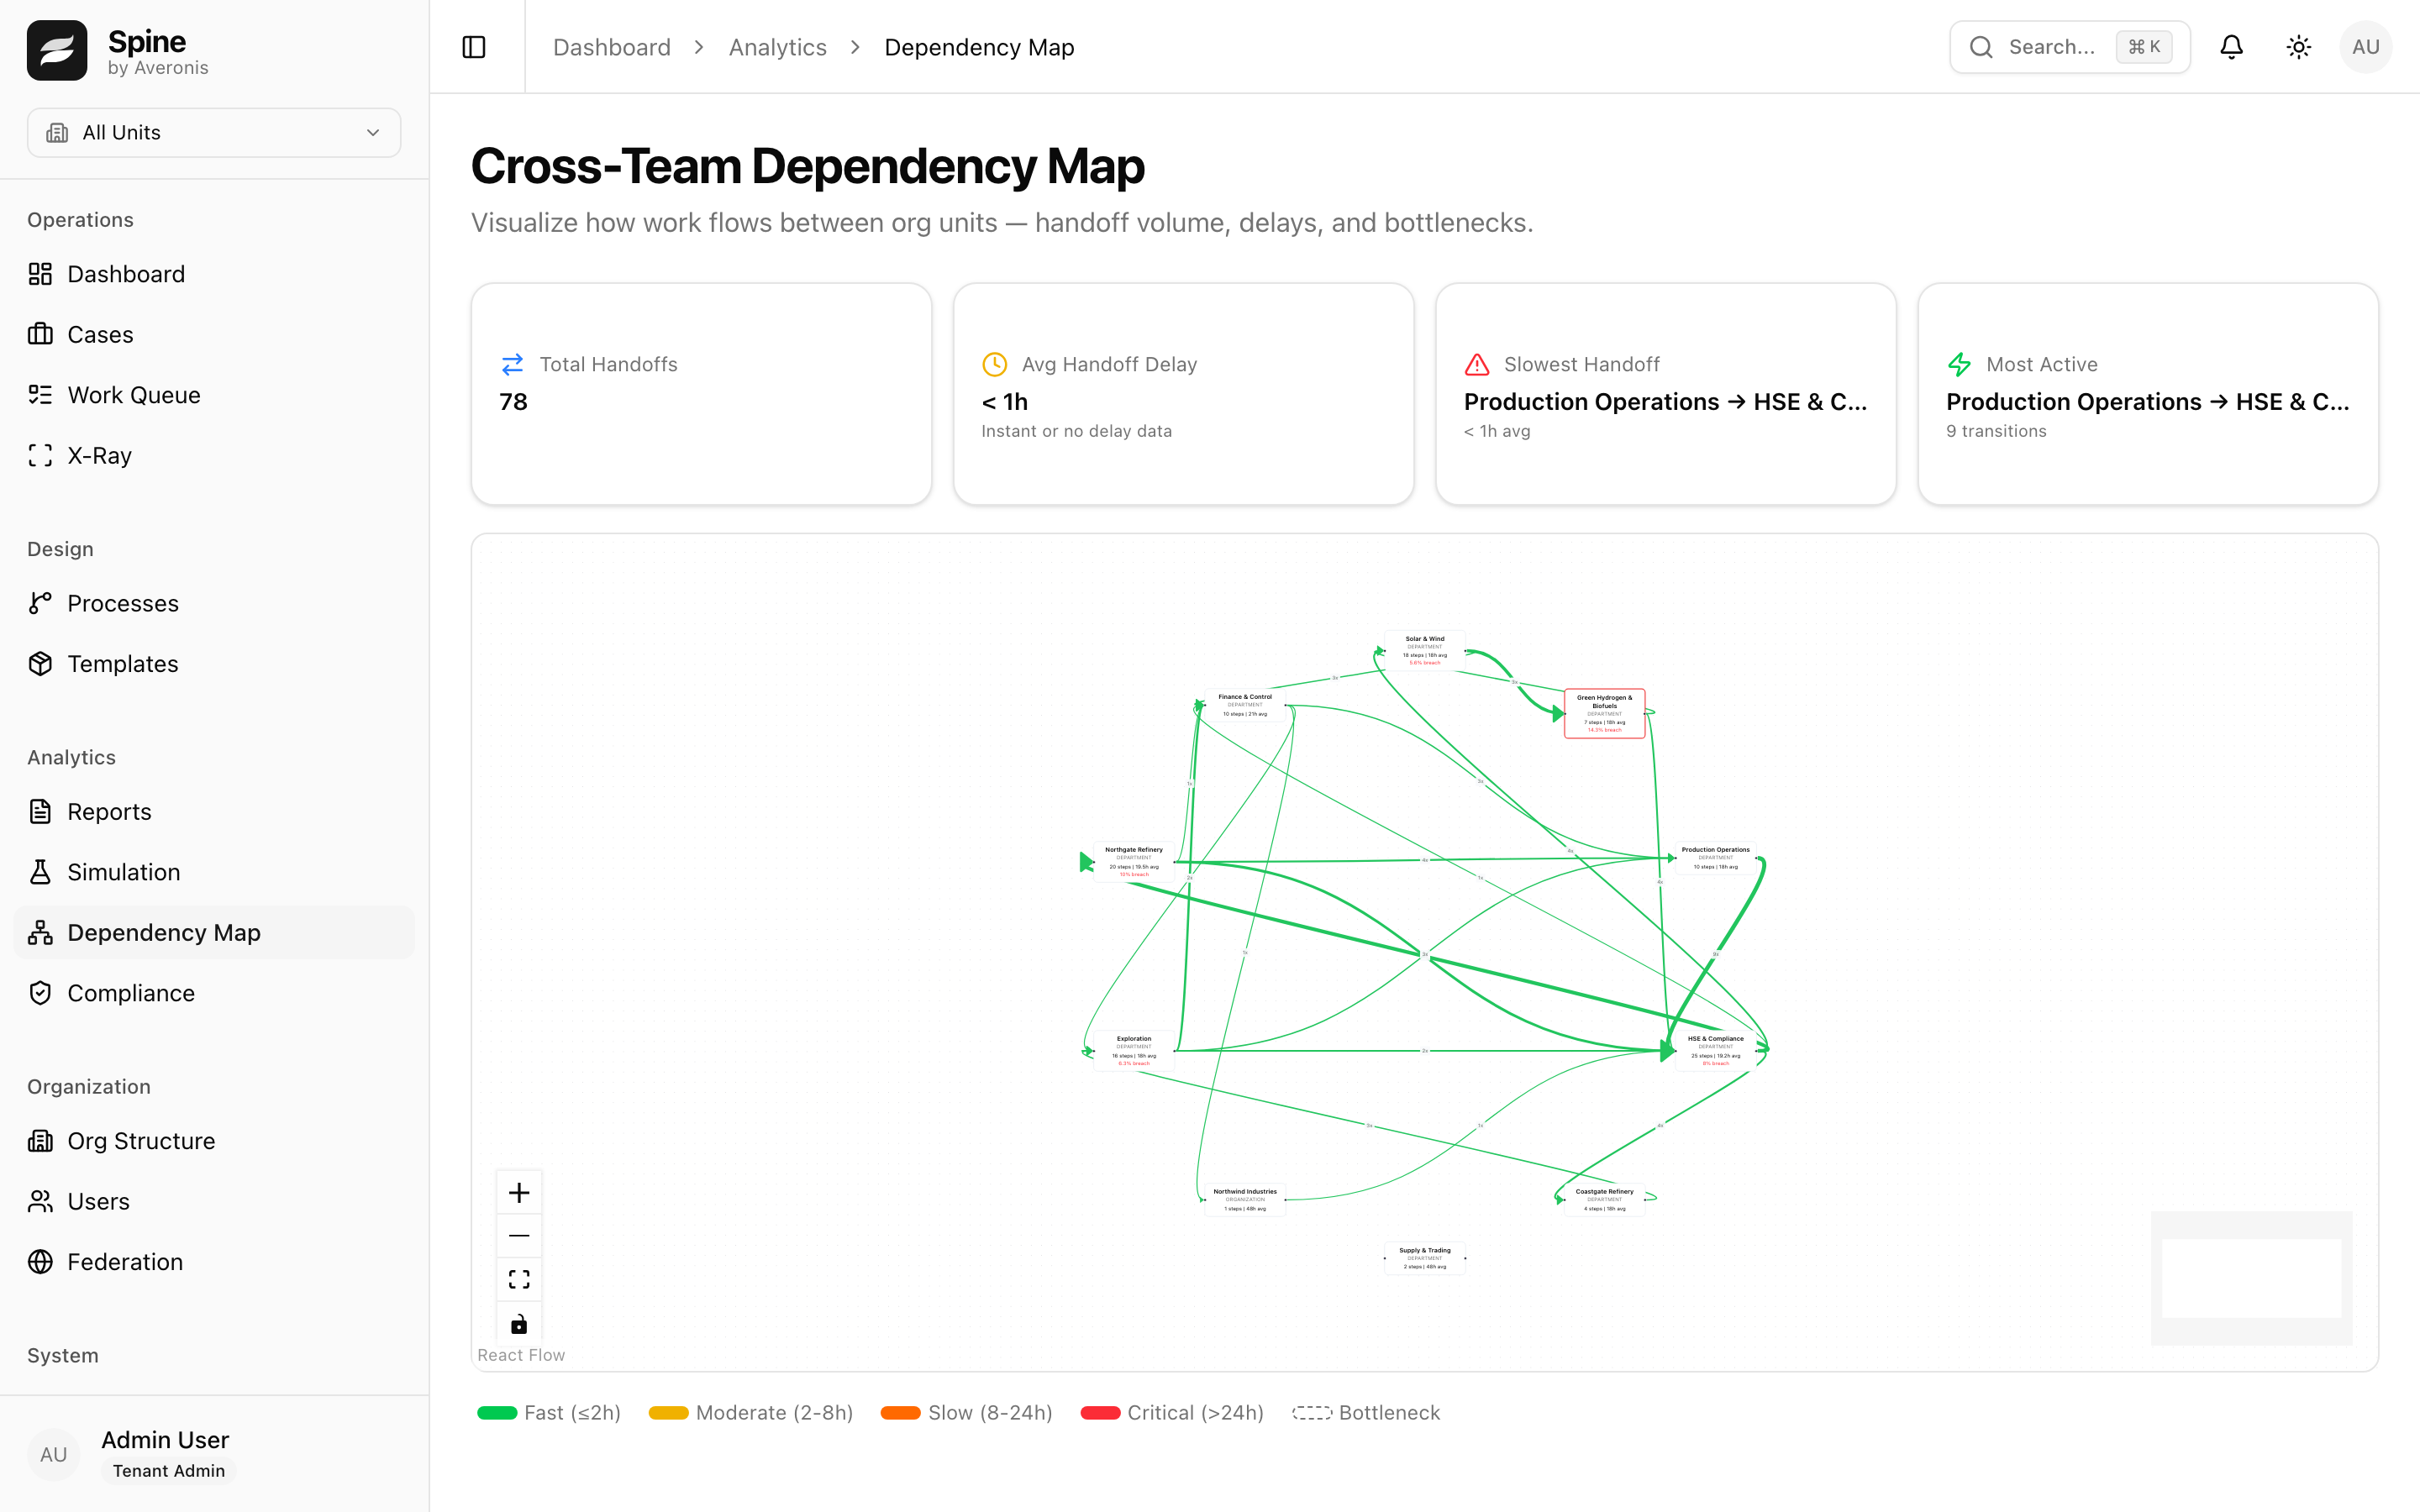
Task: Open Processes page
Action: pyautogui.click(x=214, y=603)
